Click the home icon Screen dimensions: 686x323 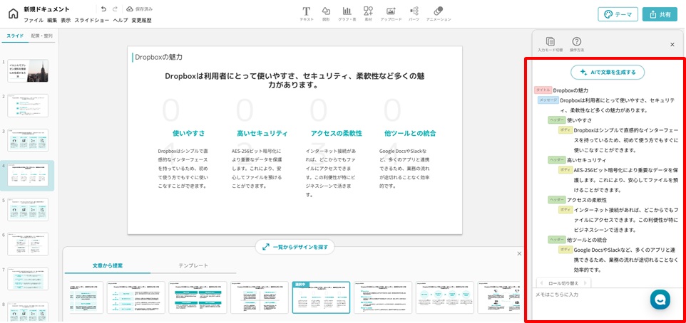[x=13, y=14]
